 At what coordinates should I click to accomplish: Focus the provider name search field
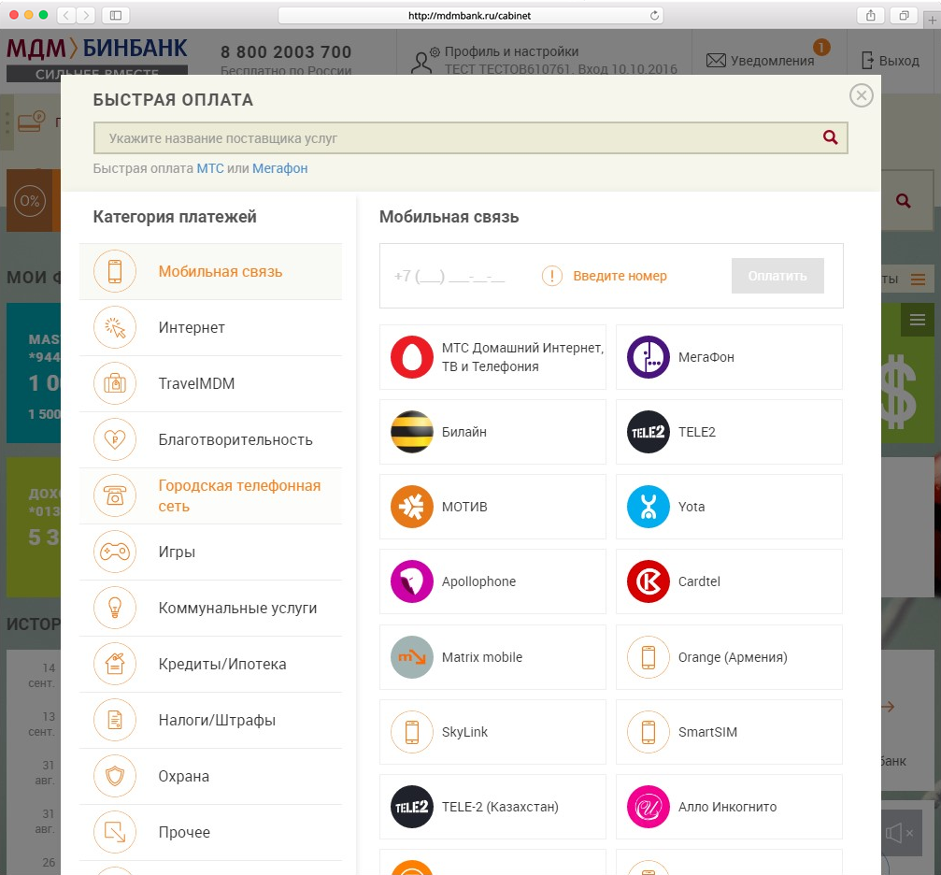[471, 138]
